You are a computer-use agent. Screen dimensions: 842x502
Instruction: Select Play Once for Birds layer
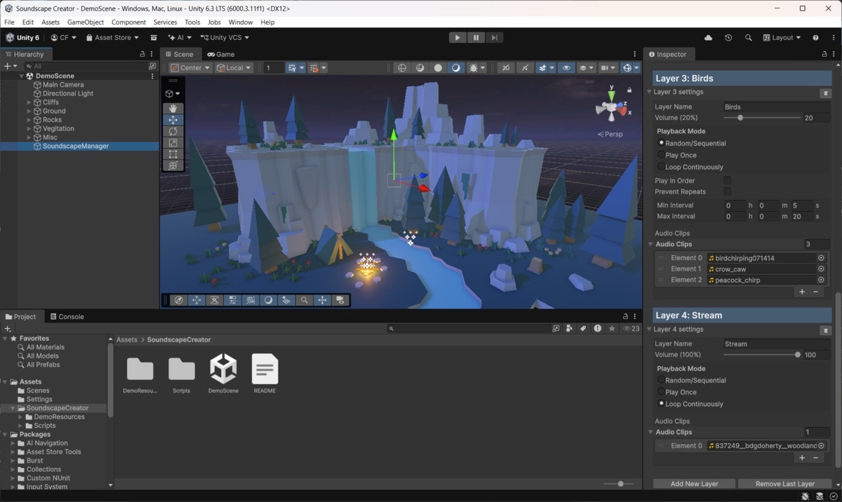(x=661, y=155)
